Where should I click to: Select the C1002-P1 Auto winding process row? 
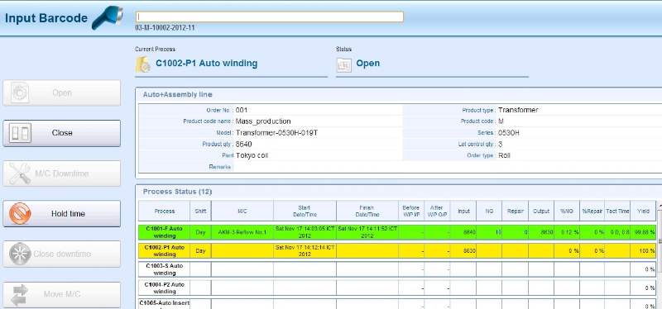point(397,251)
